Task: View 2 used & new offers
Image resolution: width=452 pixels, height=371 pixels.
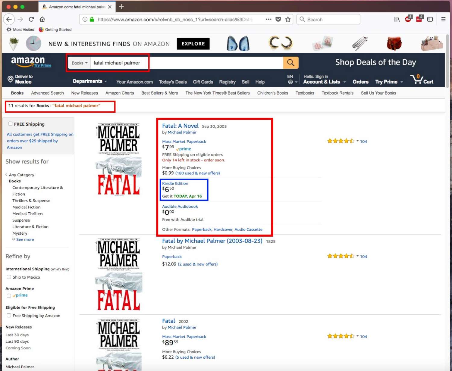Action: pos(198,264)
